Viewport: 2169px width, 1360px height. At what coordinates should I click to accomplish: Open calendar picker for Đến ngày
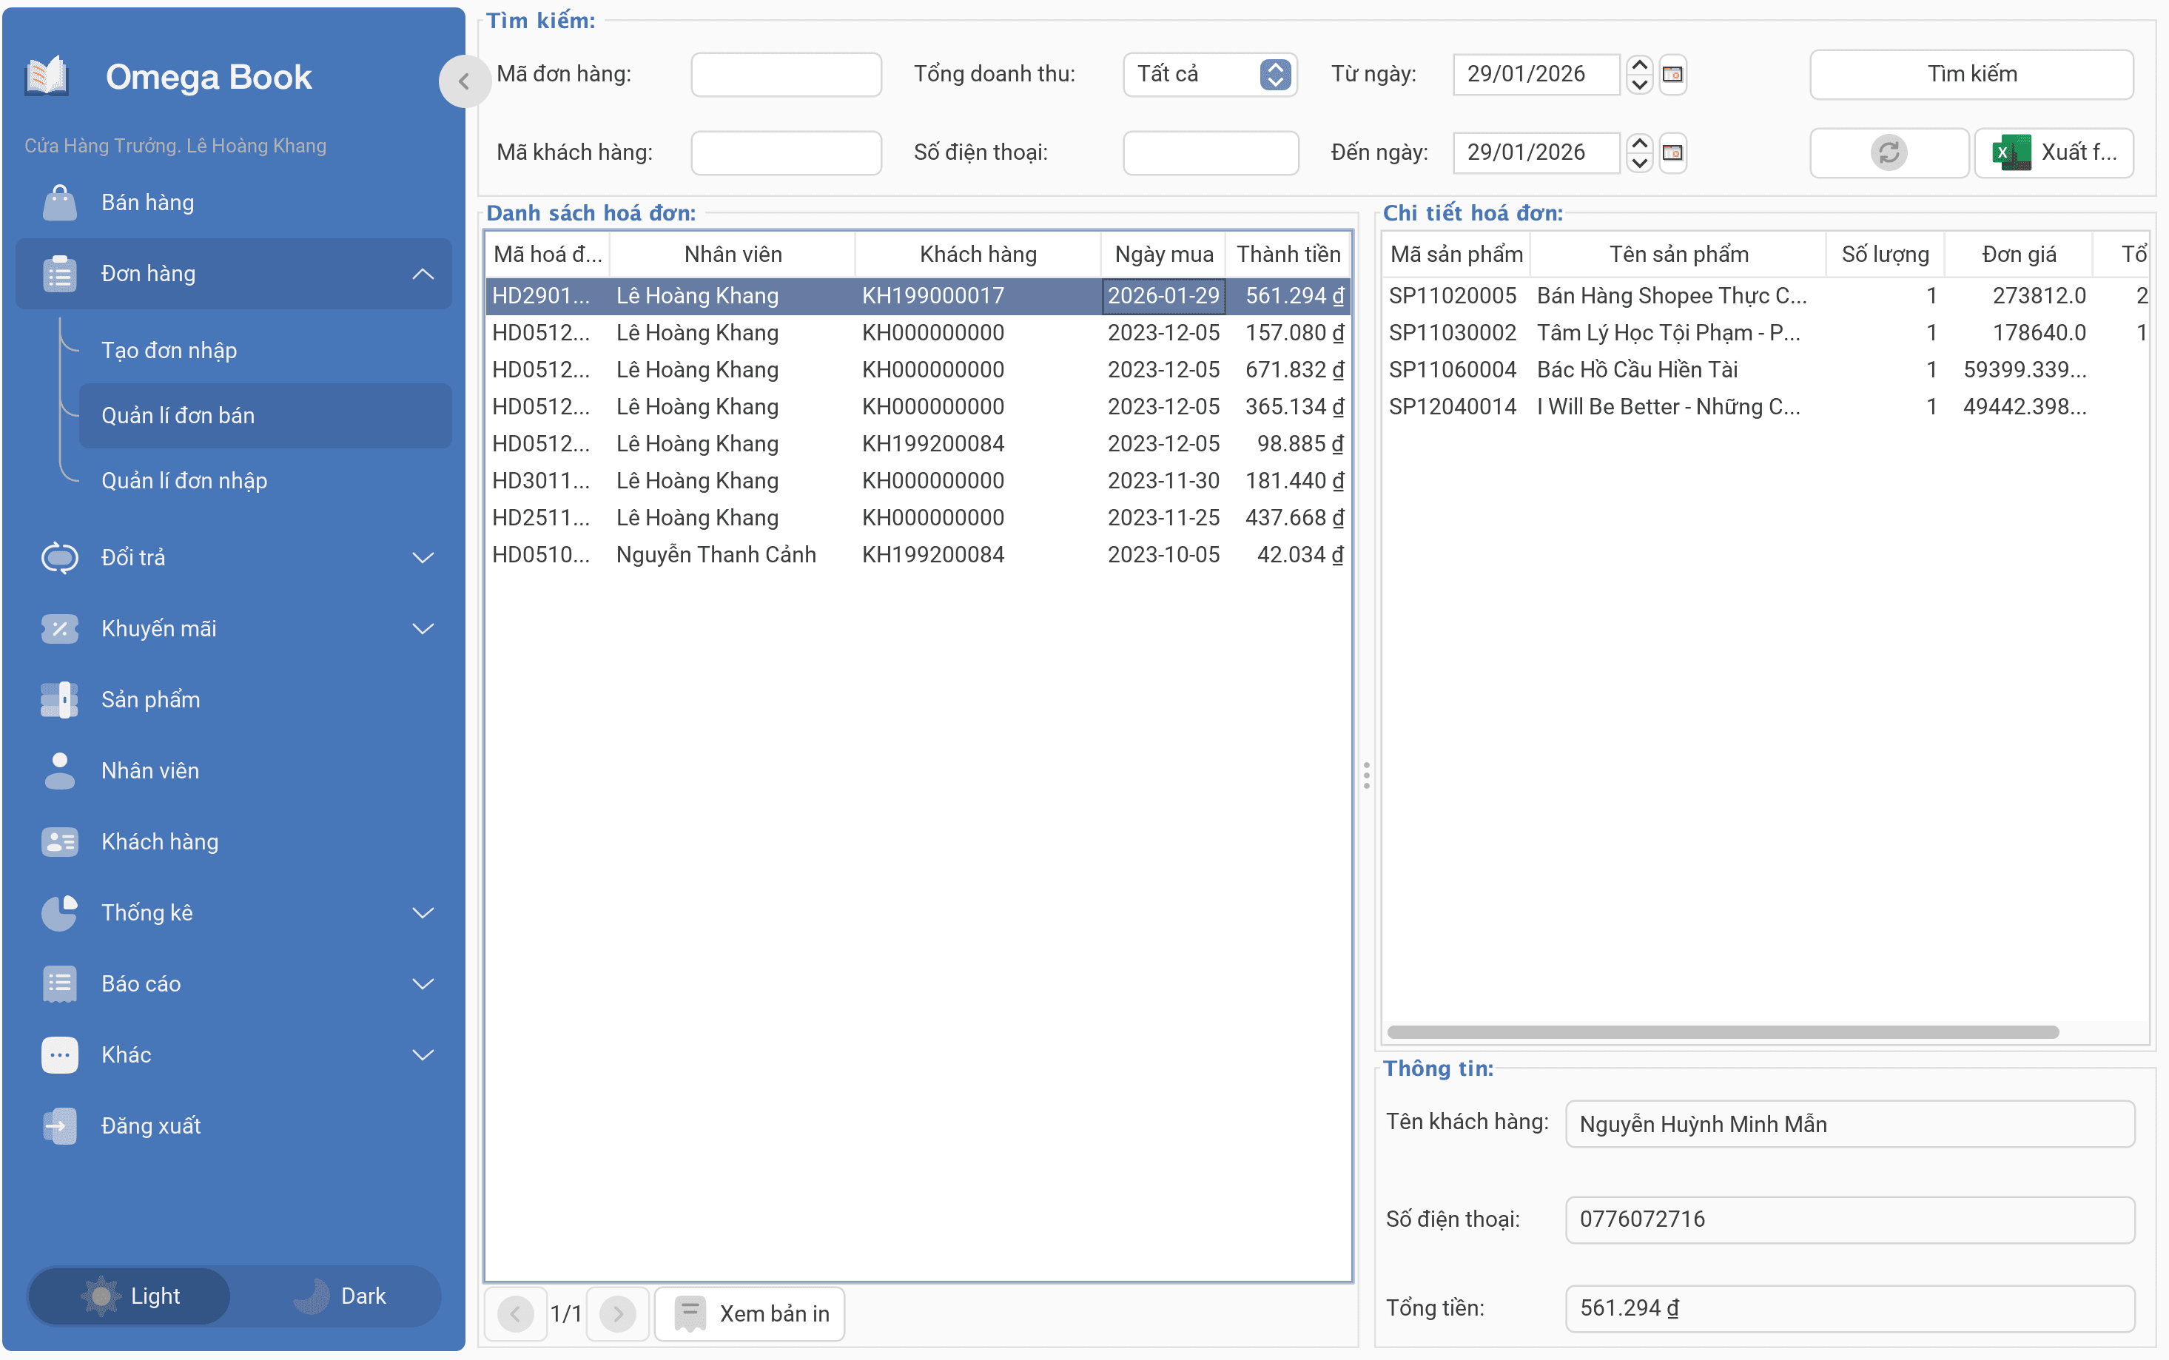click(1672, 152)
